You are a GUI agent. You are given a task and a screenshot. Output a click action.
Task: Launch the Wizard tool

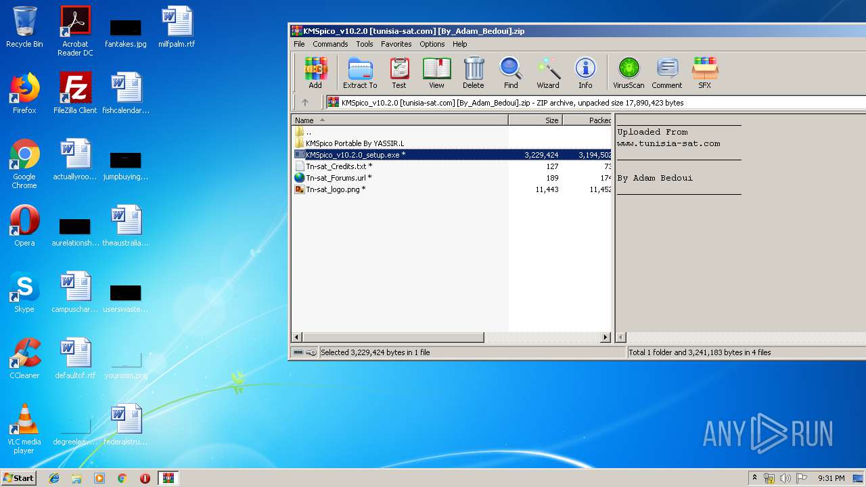[x=548, y=73]
